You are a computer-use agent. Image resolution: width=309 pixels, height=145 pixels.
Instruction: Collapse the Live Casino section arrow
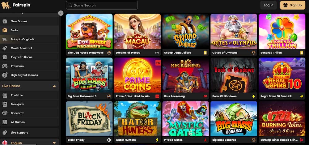54,86
